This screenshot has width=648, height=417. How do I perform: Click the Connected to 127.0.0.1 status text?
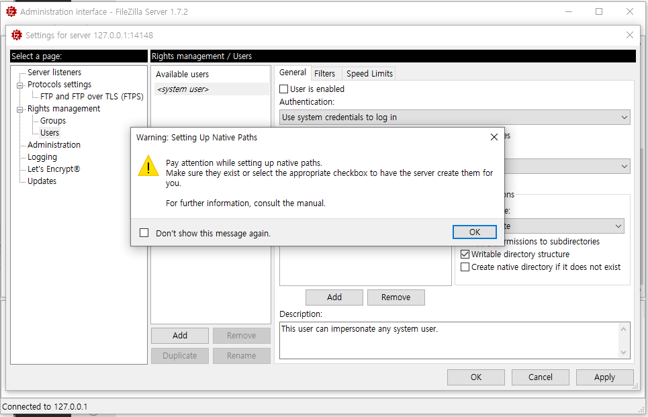44,407
